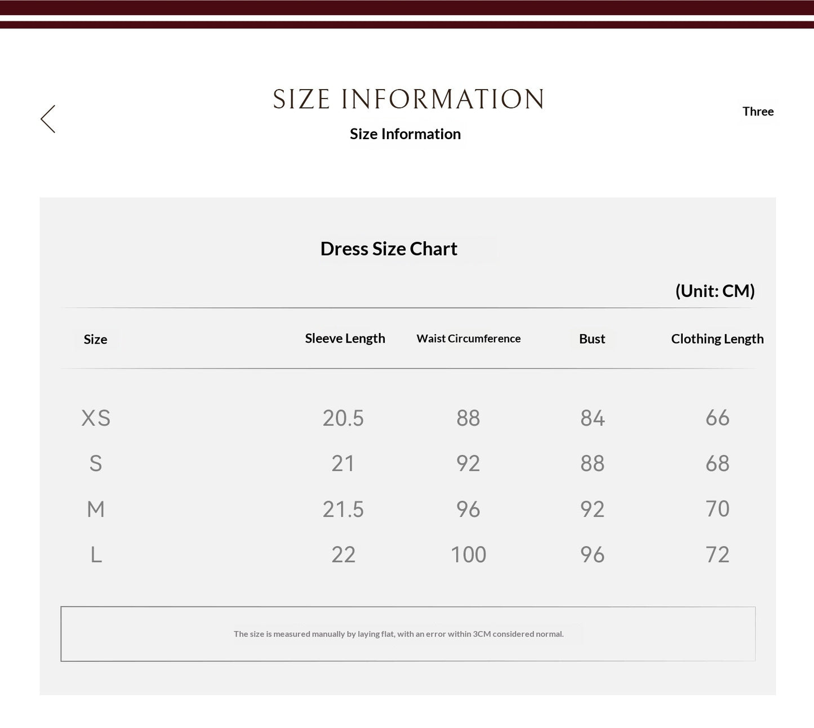
Task: Click the back arrow chevron icon
Action: pos(48,119)
